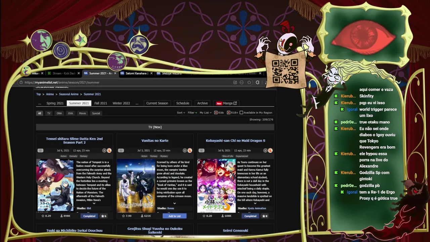Click the round icon left of the favorite star
Screen dimensions: 430x242
click(x=242, y=82)
